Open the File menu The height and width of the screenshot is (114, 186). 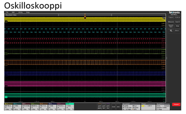click(x=7, y=12)
